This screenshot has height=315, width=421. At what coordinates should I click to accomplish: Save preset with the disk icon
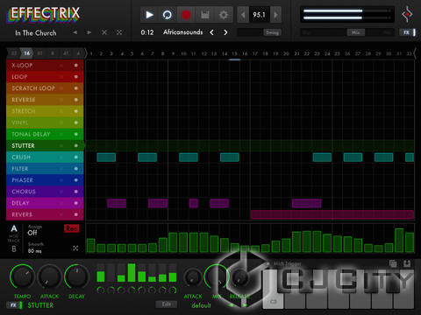point(407,263)
